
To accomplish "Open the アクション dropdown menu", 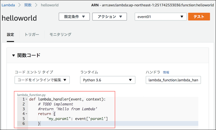I will click(109, 16).
